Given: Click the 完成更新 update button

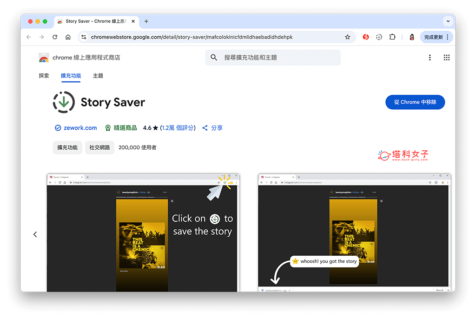Looking at the screenshot, I should 436,37.
